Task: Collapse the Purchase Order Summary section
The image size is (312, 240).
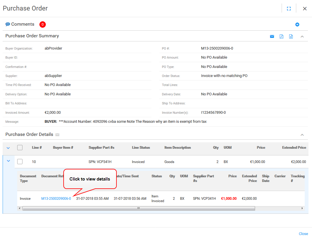Action: pyautogui.click(x=302, y=36)
